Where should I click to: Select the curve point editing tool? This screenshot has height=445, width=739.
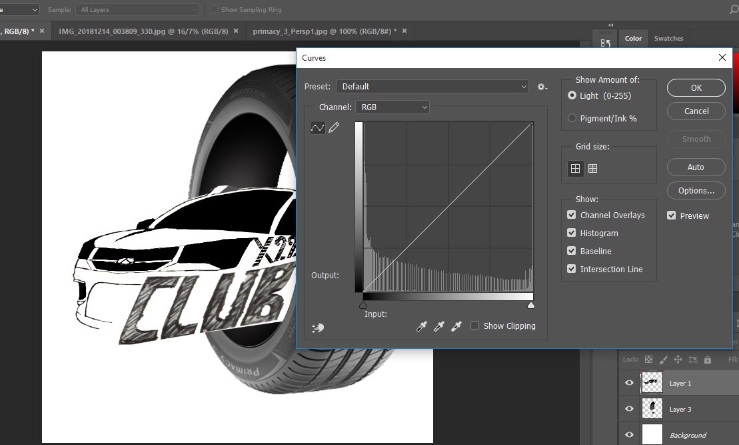coord(318,127)
